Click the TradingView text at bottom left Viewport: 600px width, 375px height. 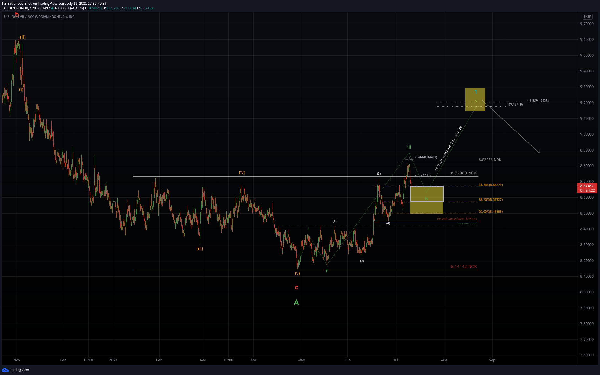point(19,370)
